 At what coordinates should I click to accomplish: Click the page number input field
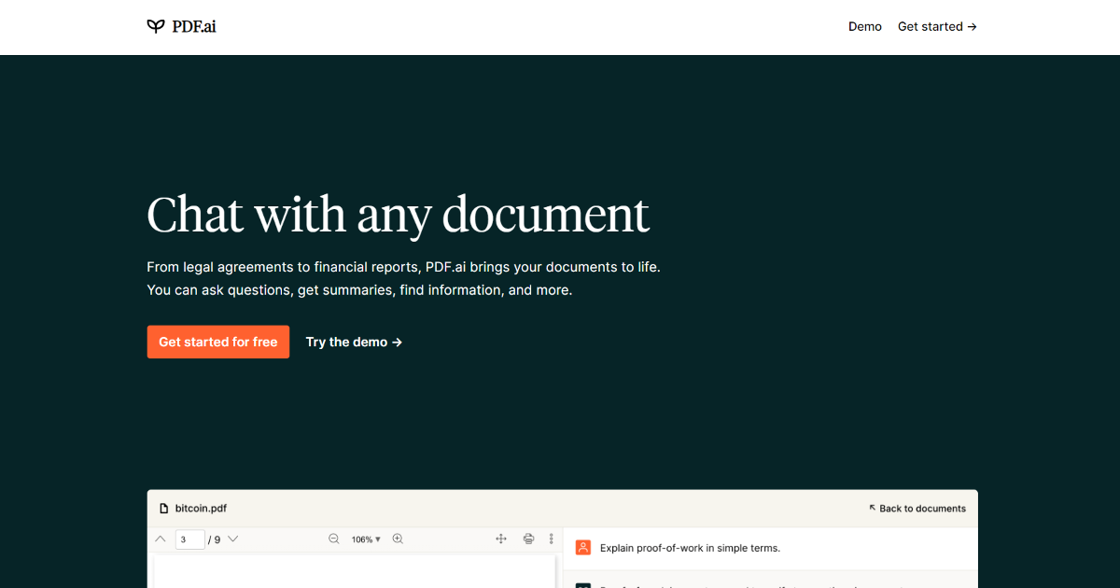[189, 539]
